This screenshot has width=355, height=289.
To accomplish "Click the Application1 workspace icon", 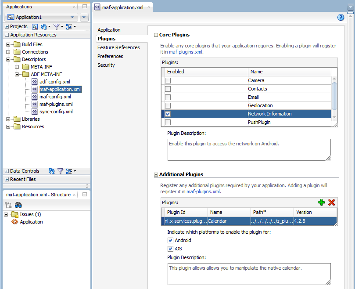I will coord(11,17).
